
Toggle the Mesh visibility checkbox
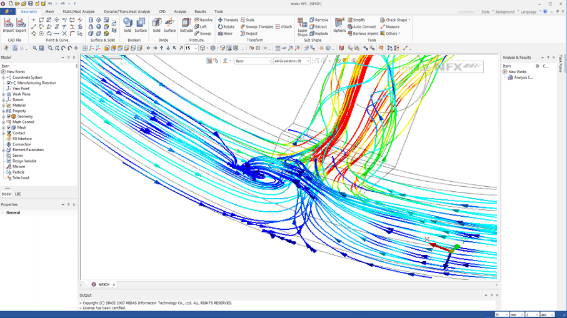click(9, 127)
